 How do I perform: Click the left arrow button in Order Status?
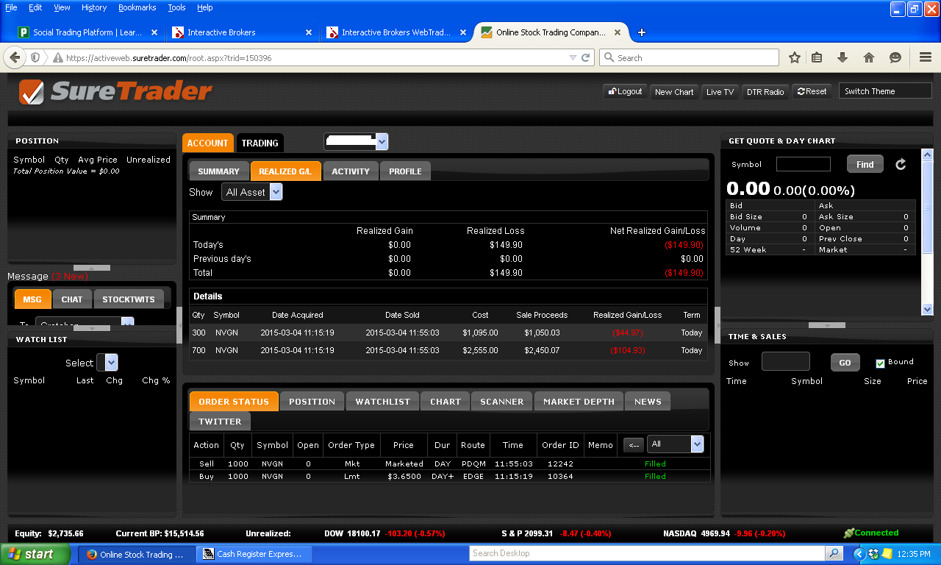pos(633,444)
